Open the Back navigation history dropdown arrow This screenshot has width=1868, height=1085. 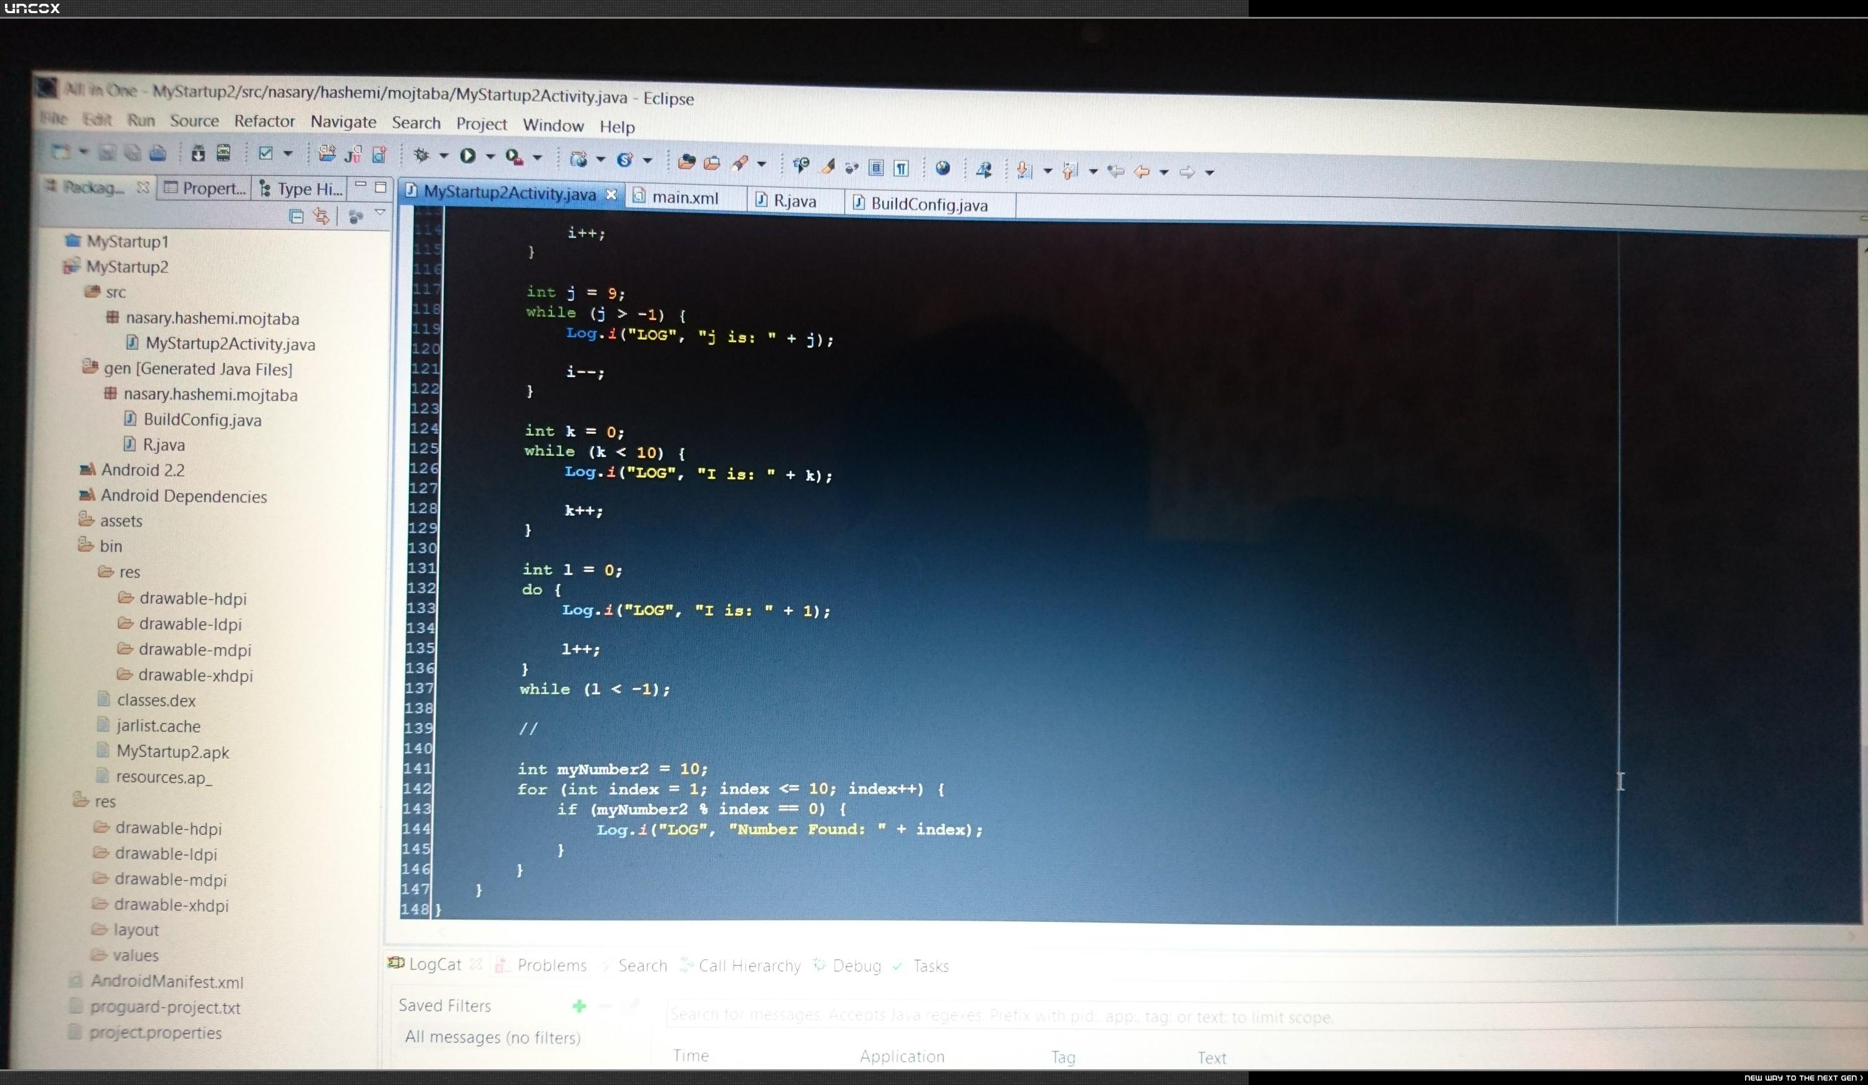(x=1164, y=173)
